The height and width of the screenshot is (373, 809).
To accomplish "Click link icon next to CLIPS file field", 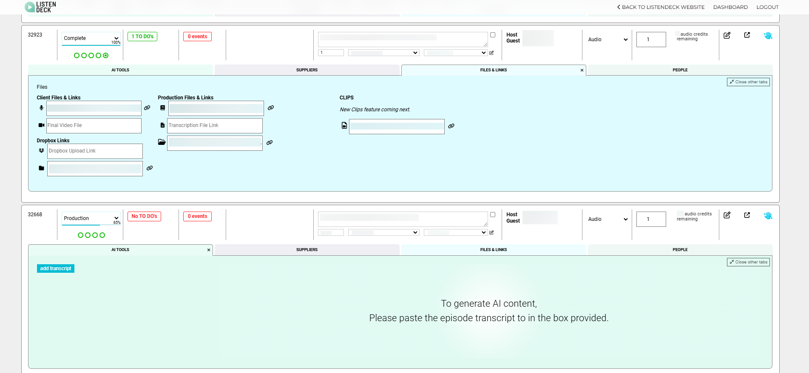I will coord(451,126).
